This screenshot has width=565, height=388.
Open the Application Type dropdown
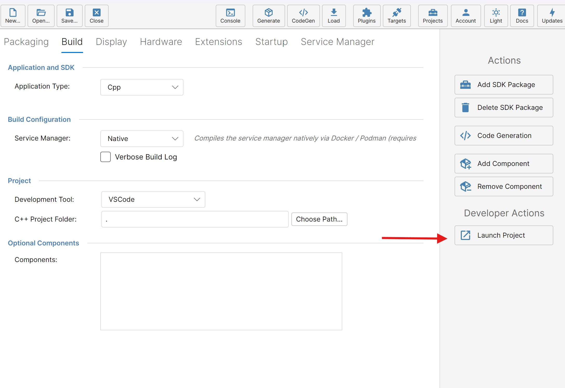[142, 87]
